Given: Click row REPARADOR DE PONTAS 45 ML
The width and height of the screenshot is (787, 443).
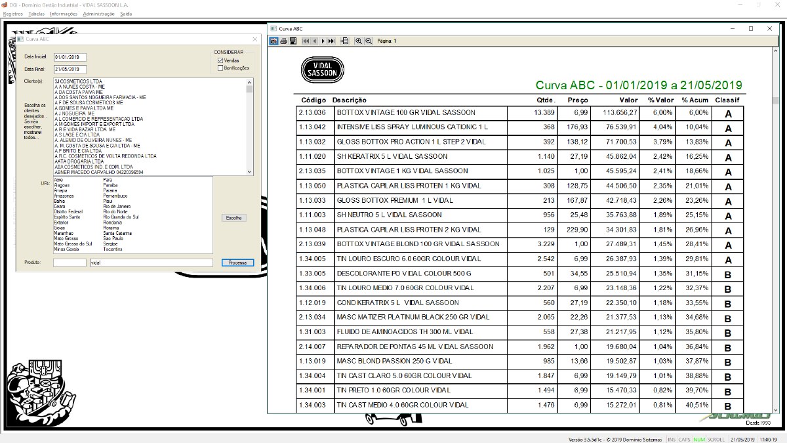Looking at the screenshot, I should (x=519, y=347).
